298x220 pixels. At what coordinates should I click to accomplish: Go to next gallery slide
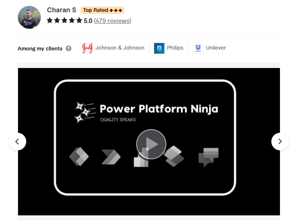point(280,141)
